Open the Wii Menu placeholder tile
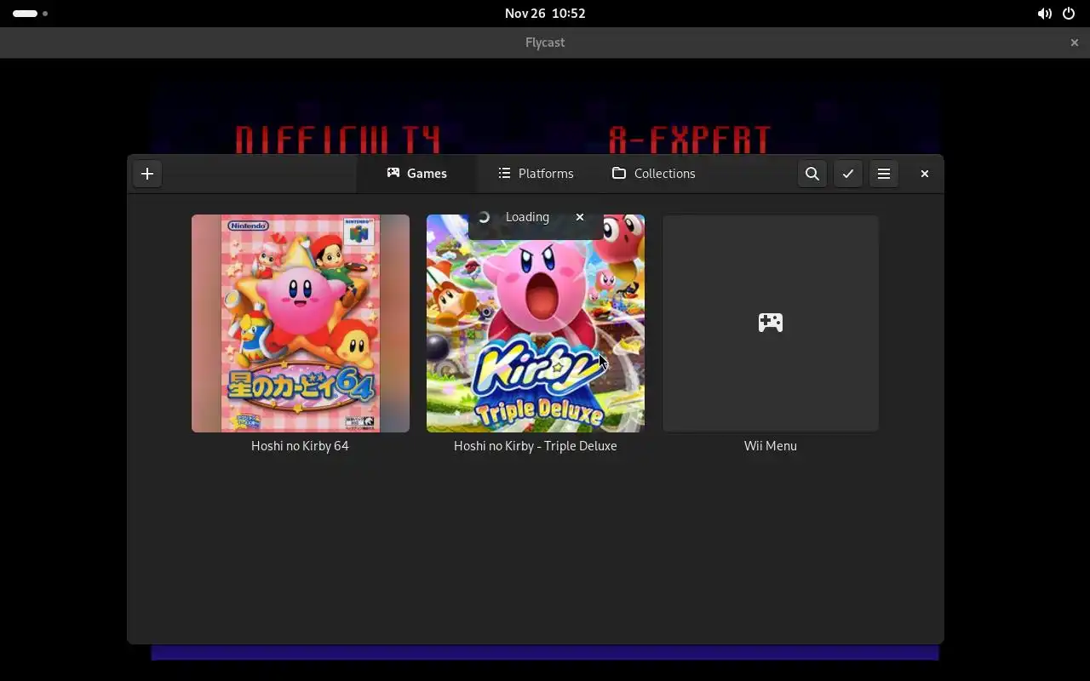The image size is (1090, 681). 771,323
